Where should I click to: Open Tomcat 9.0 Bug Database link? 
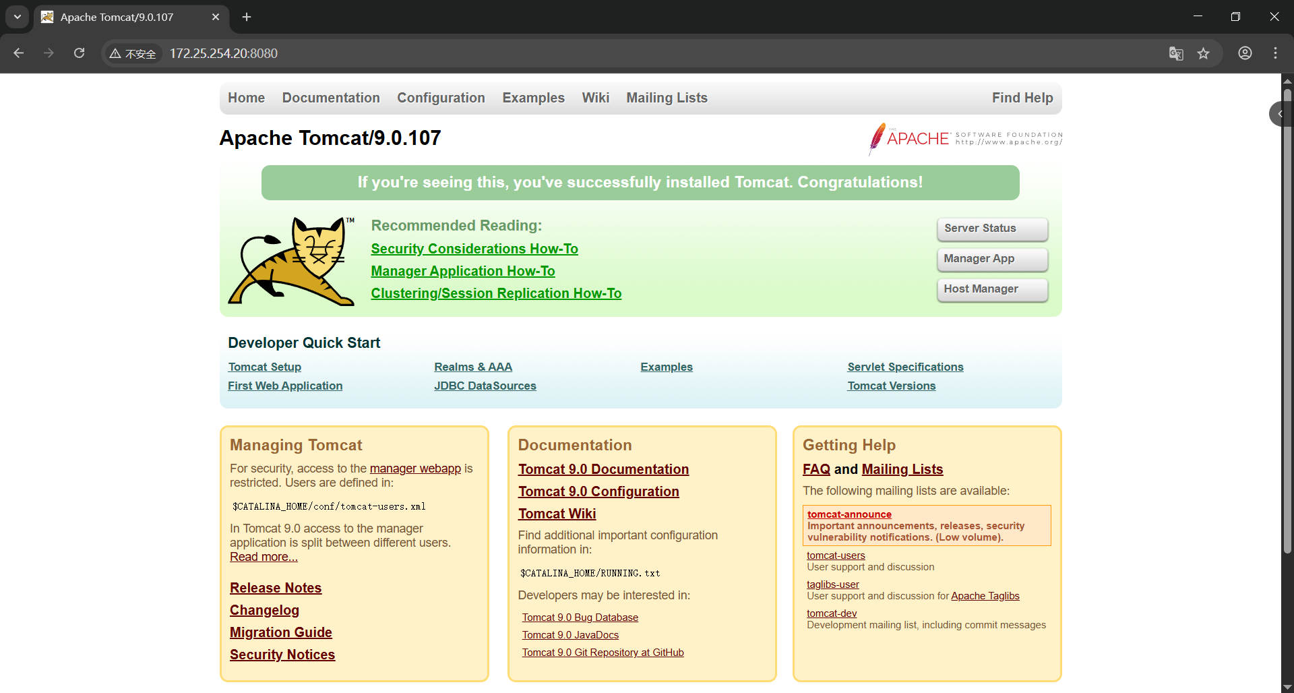click(x=580, y=617)
